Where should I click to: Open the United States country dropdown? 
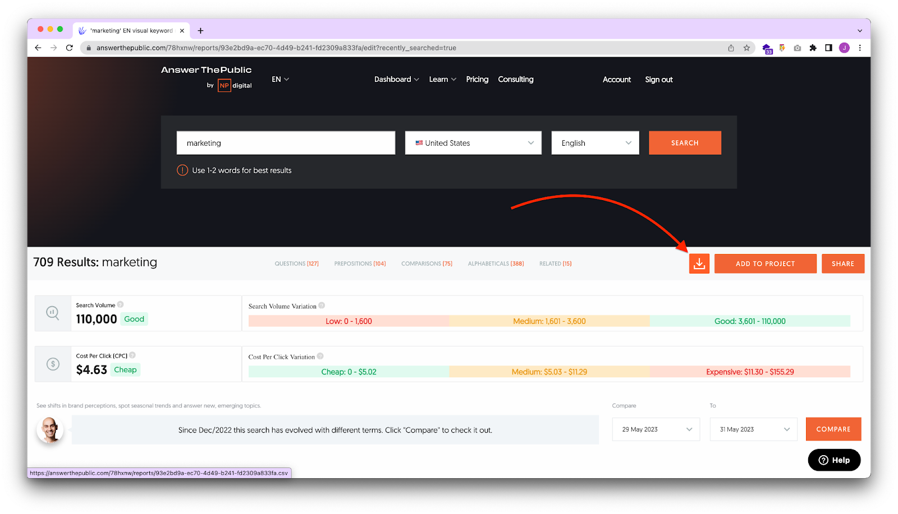coord(473,143)
